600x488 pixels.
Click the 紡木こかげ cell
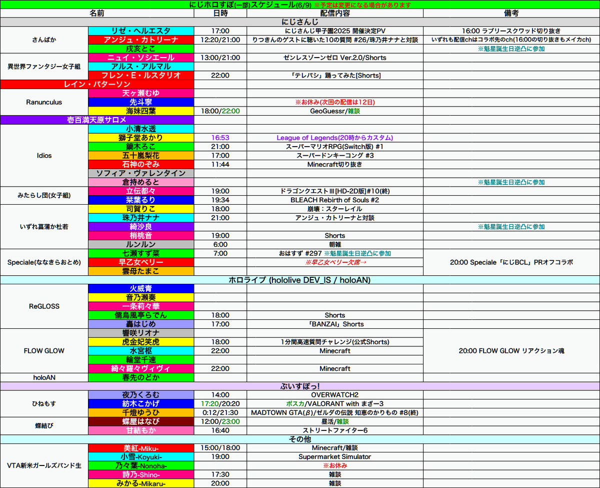pos(141,404)
